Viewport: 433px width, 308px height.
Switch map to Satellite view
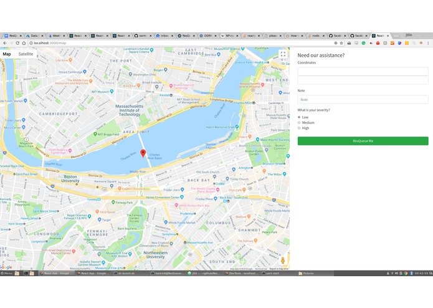pyautogui.click(x=26, y=54)
